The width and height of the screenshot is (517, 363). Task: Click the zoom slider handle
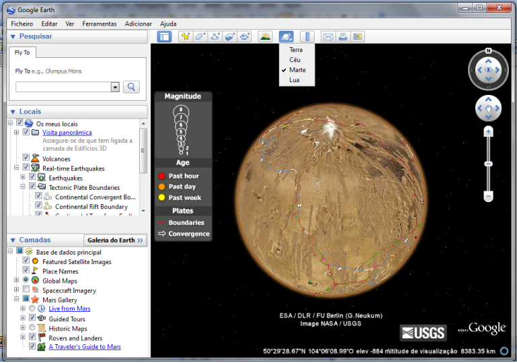point(488,164)
